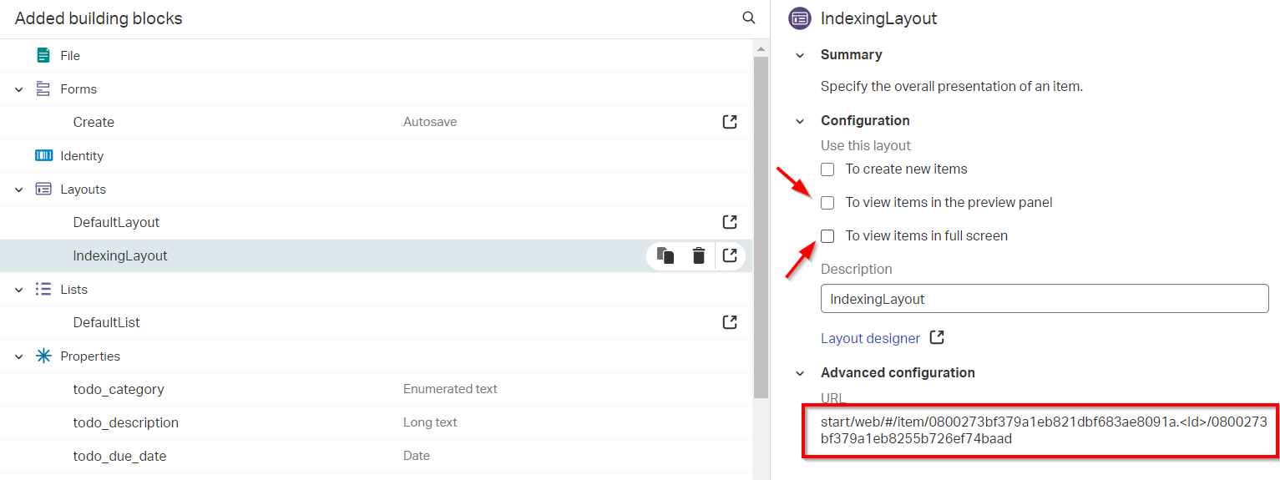Image resolution: width=1280 pixels, height=480 pixels.
Task: Collapse the Forms tree section
Action: tap(19, 89)
